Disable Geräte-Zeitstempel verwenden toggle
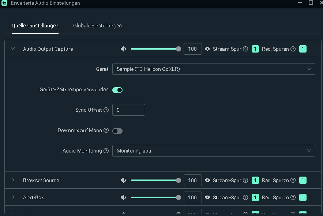The image size is (323, 216). [117, 90]
